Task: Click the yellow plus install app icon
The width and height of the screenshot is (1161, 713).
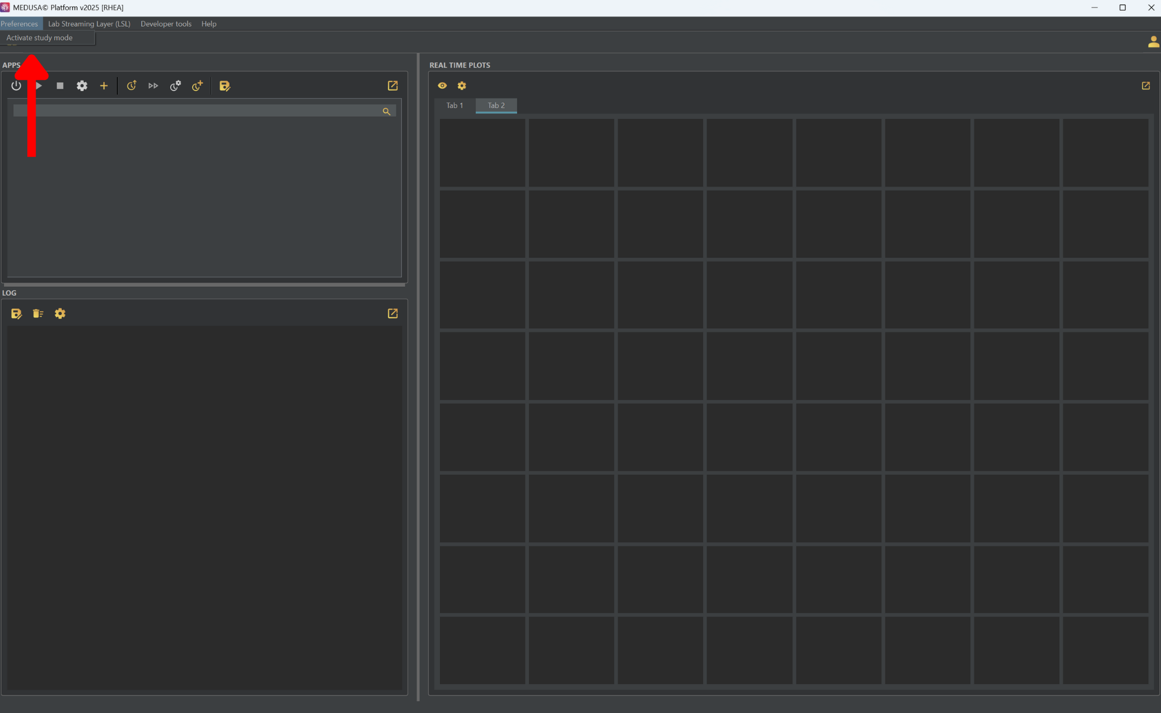Action: coord(104,86)
